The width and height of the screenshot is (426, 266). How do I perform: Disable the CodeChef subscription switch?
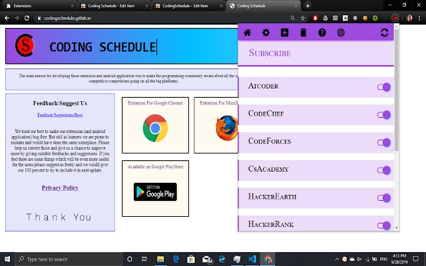(x=383, y=114)
